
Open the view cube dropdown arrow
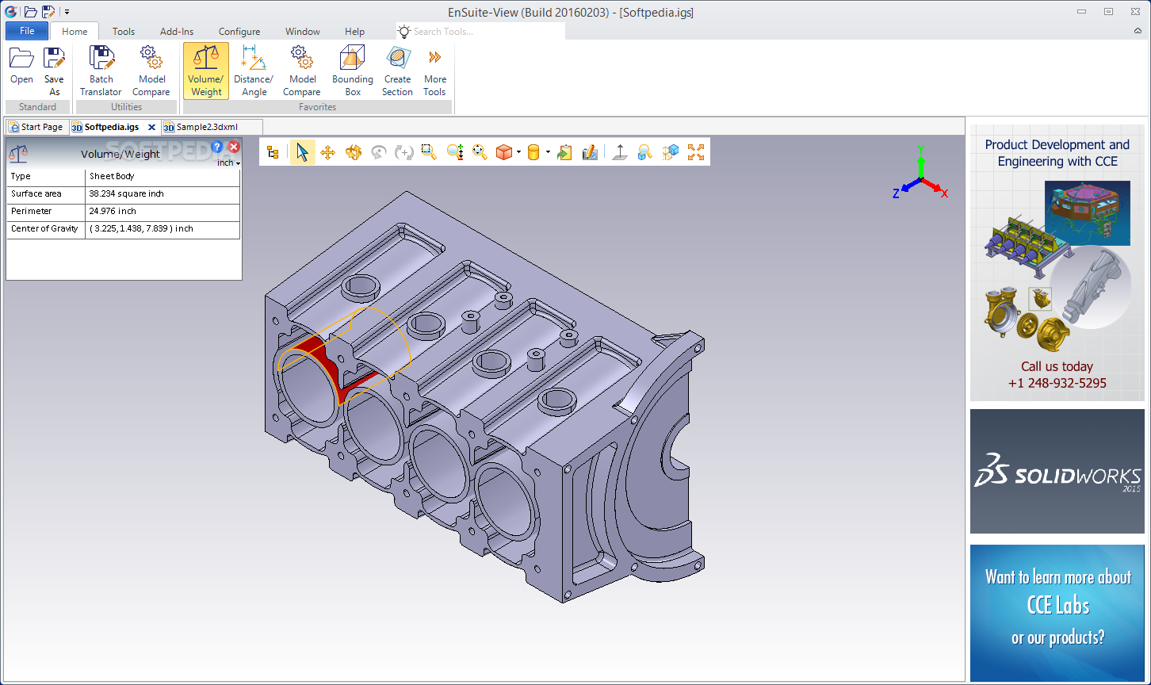(518, 152)
